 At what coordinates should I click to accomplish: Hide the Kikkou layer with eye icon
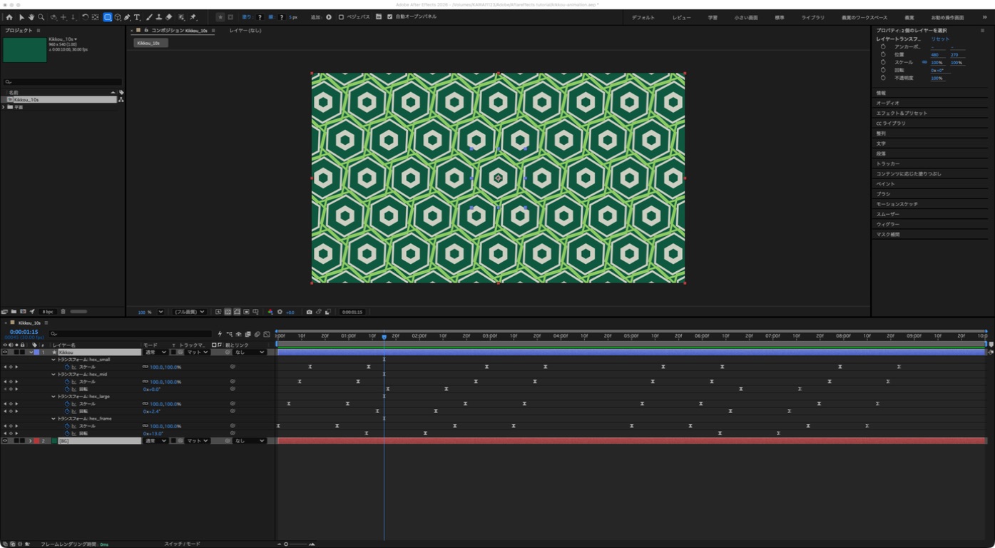click(x=5, y=352)
